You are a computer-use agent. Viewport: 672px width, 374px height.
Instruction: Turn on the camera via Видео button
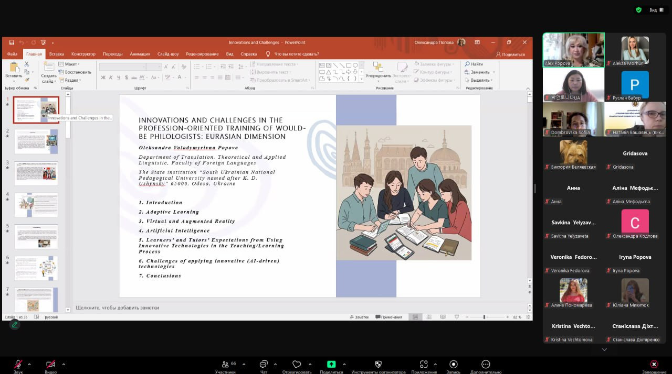(51, 365)
